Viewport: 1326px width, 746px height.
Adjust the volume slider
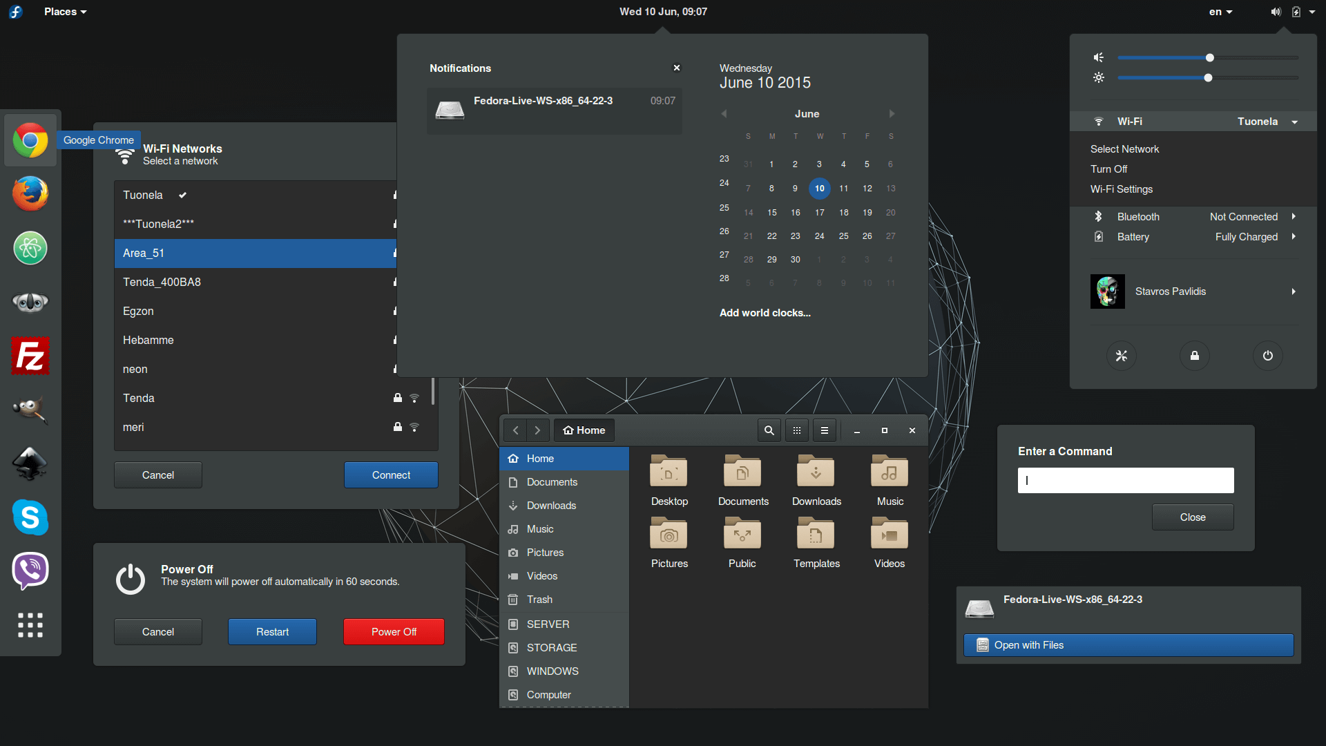(1209, 58)
